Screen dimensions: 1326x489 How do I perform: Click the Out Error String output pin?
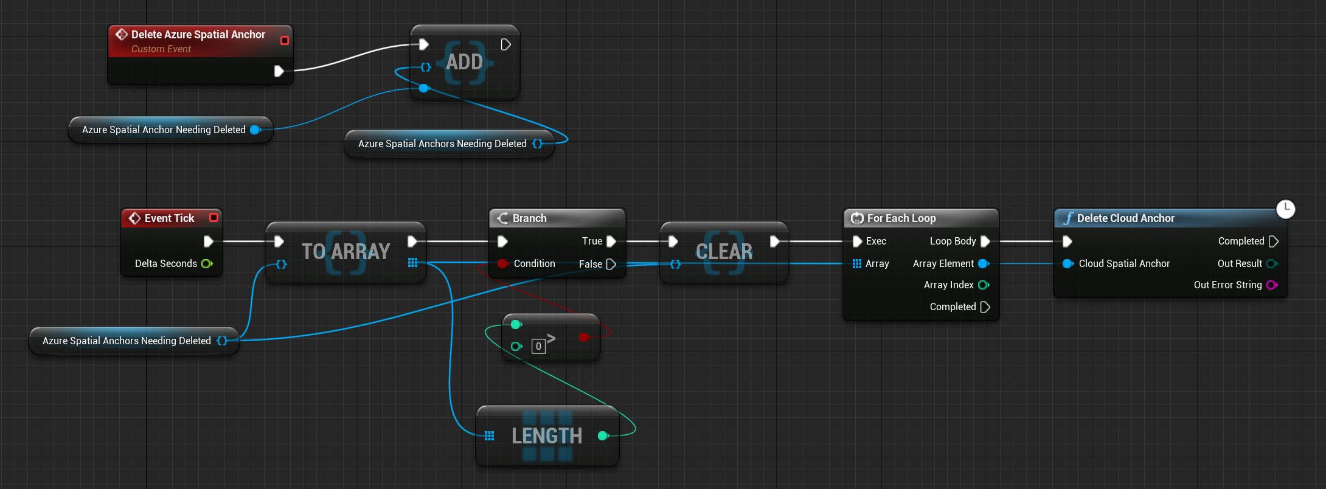pos(1272,285)
